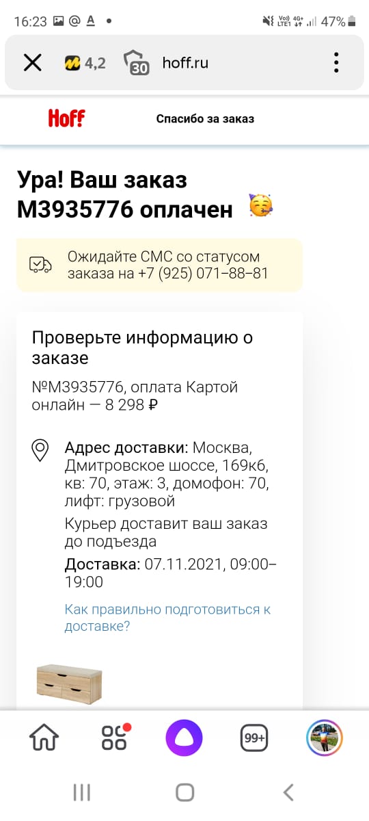Tap the 'Спасибо за заказ' page title
The width and height of the screenshot is (369, 821).
pos(205,119)
